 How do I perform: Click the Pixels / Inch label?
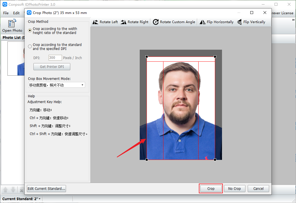point(73,58)
